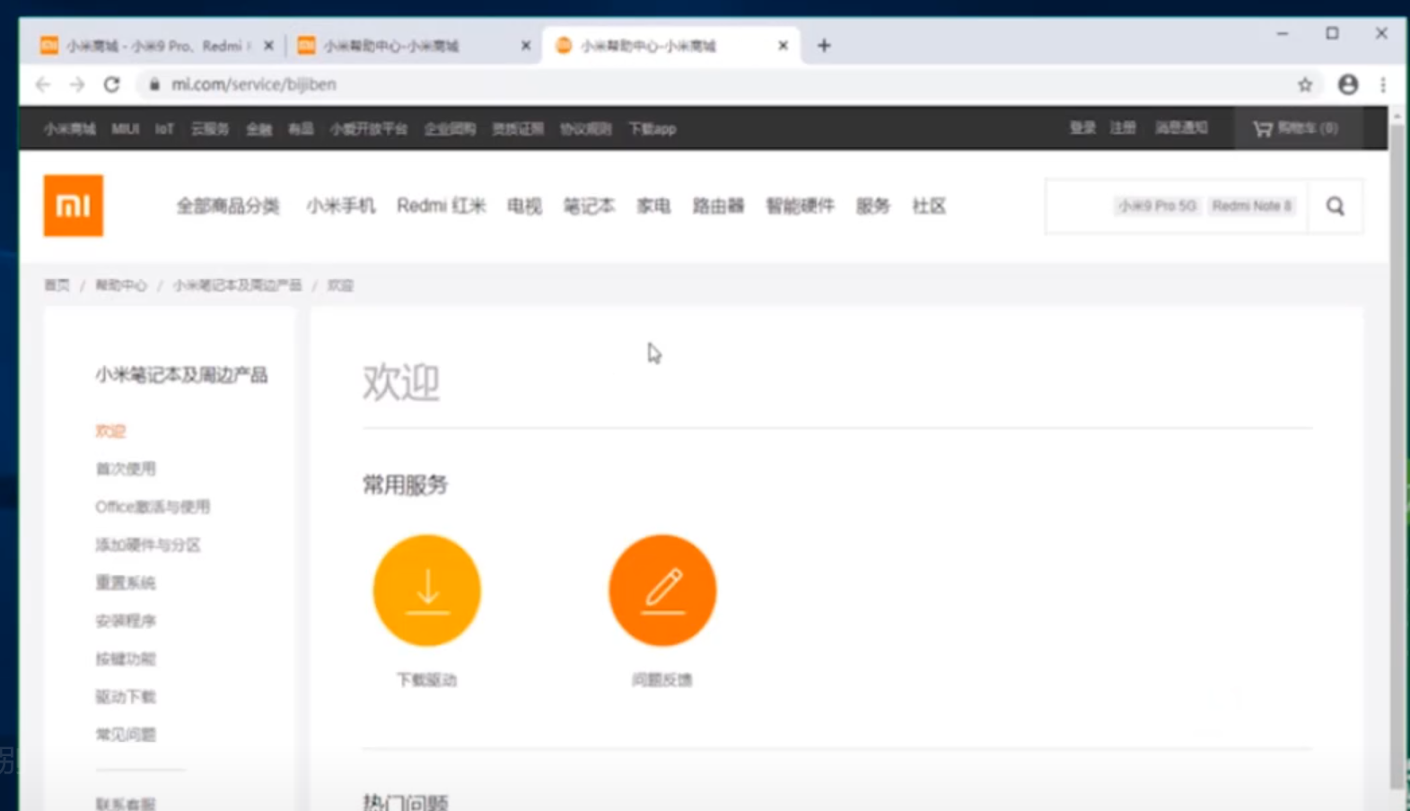Click the search magnifier icon
Image resolution: width=1410 pixels, height=811 pixels.
pos(1335,206)
